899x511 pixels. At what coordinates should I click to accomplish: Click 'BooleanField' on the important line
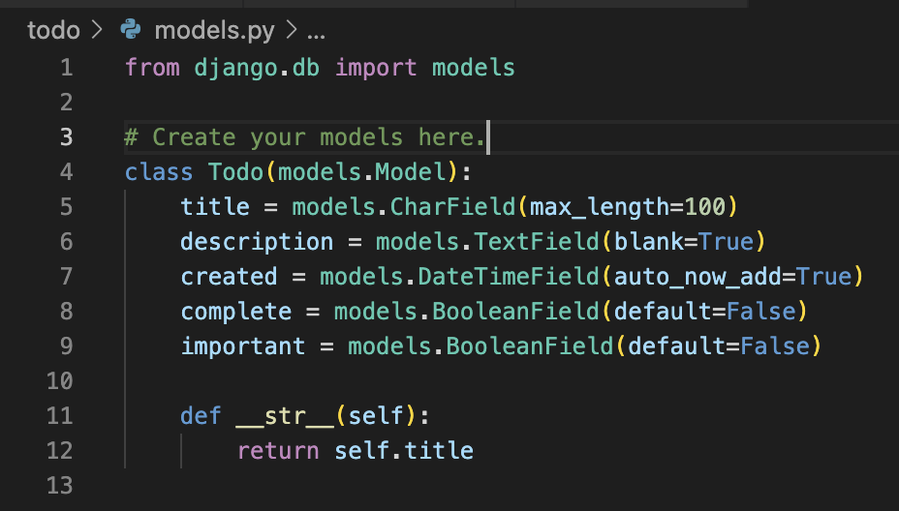pyautogui.click(x=530, y=346)
